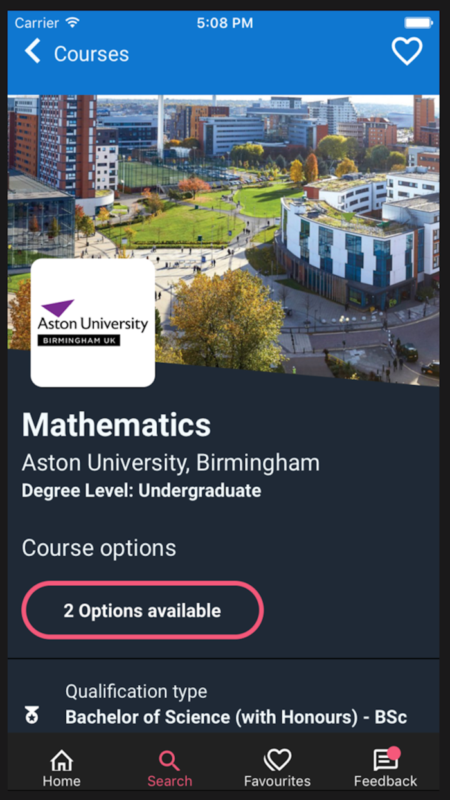Tap the Wi-Fi indicator in status bar

coord(73,21)
